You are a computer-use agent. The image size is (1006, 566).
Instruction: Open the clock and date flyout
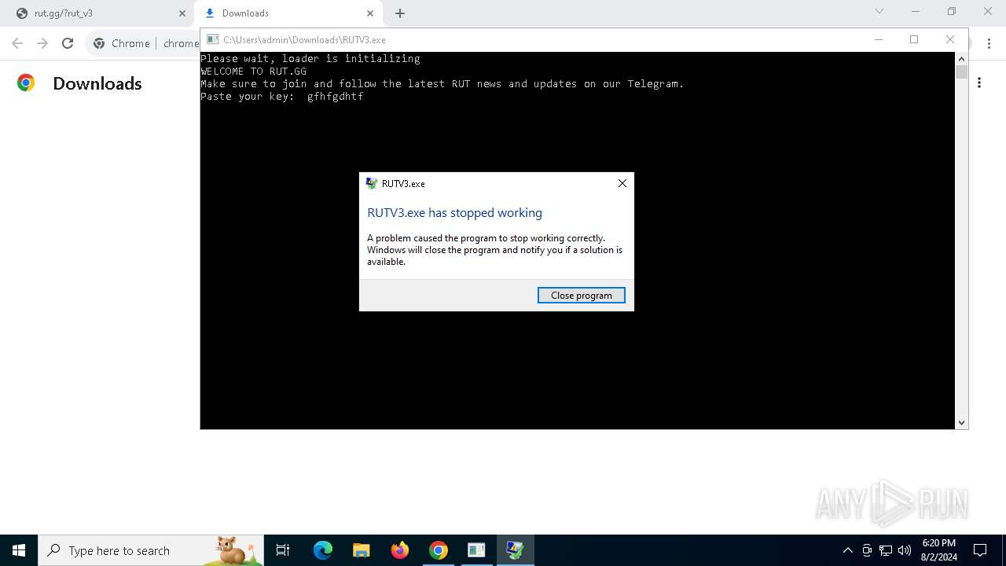pos(939,550)
